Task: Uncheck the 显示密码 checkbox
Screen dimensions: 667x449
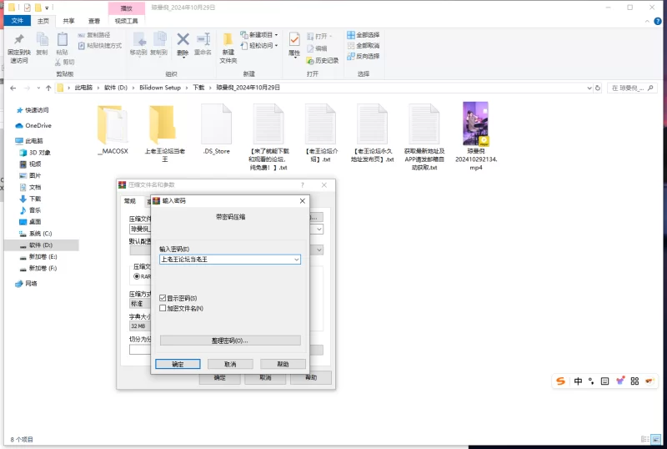Action: pos(163,298)
